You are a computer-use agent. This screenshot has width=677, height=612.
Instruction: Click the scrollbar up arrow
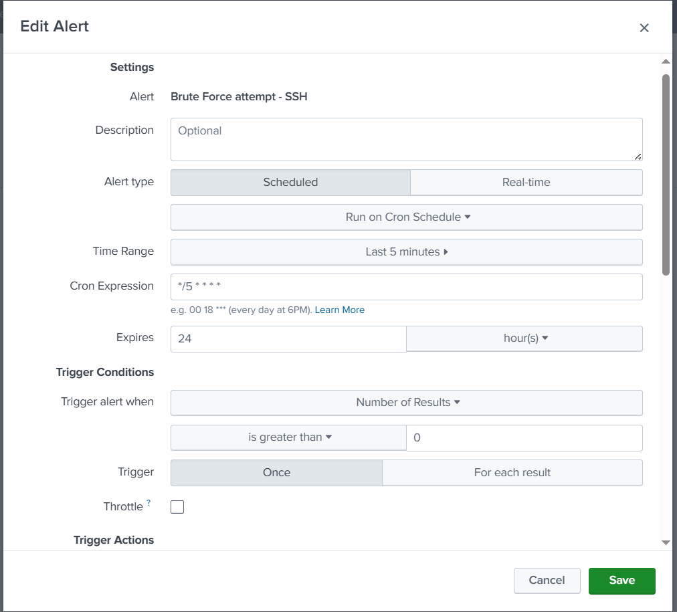coord(666,62)
